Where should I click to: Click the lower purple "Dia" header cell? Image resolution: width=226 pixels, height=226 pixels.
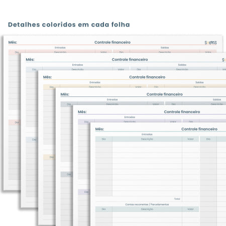pyautogui.click(x=84, y=192)
